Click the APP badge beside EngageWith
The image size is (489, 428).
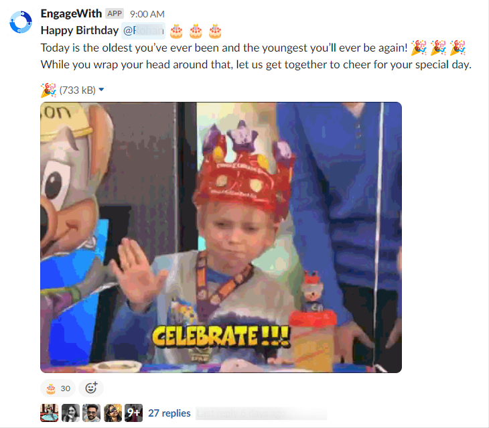click(115, 13)
